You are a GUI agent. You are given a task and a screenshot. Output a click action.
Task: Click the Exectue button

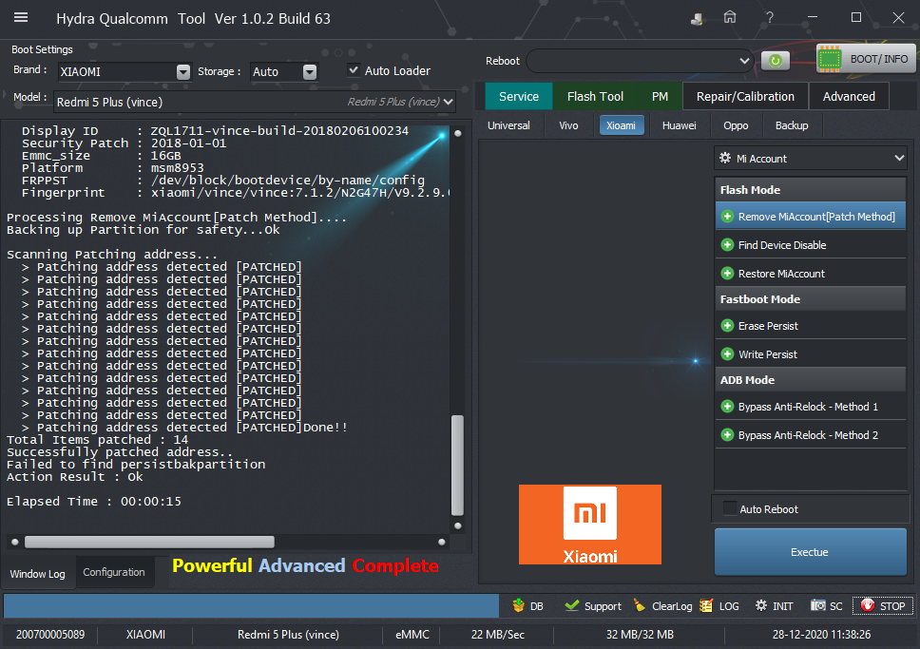point(810,552)
